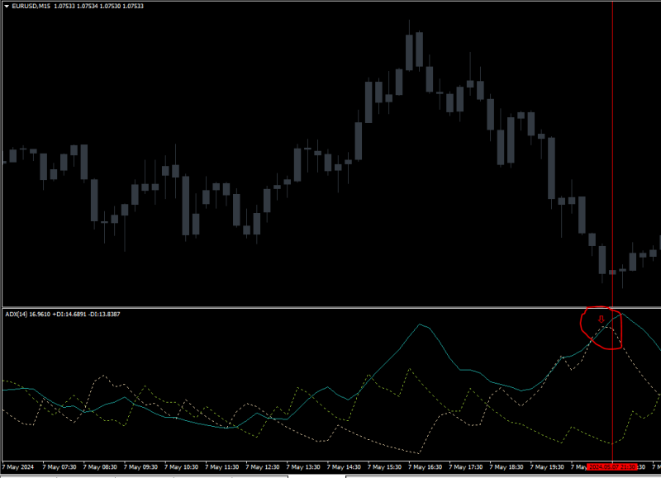Click the price values 1.07533 1.07534 1.07530 1.07533

tap(98, 7)
